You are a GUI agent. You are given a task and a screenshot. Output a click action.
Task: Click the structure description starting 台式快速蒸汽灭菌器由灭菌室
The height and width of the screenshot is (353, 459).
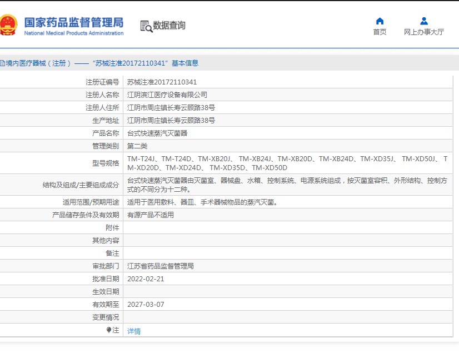point(287,185)
